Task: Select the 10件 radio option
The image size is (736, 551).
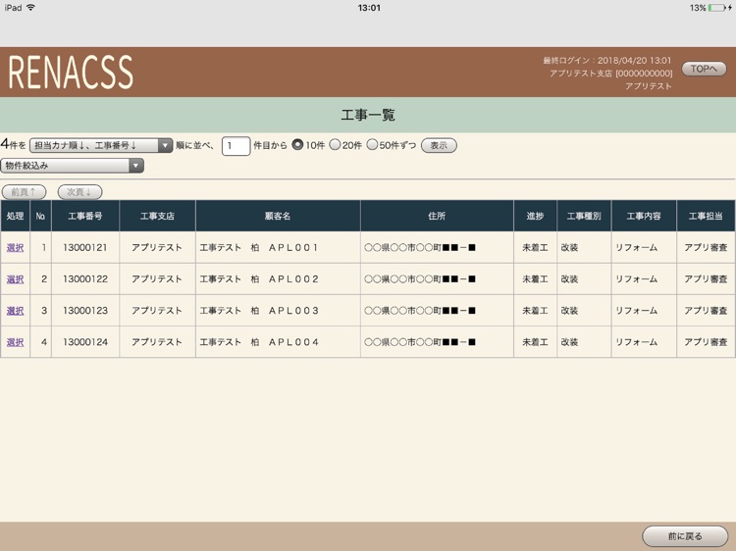Action: coord(297,145)
